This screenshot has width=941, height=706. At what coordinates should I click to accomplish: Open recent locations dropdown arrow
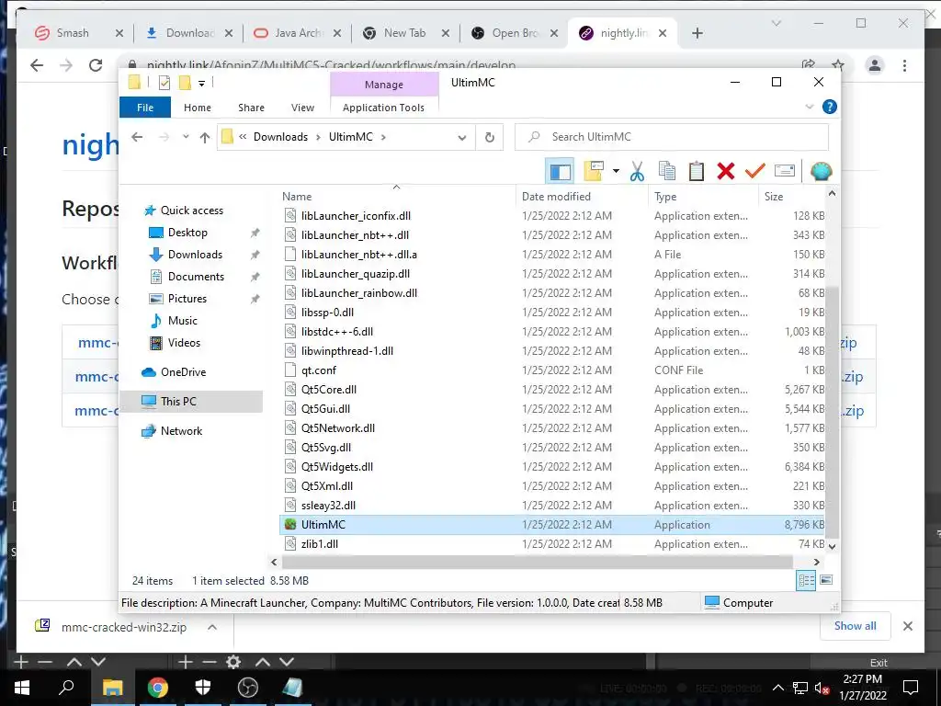pyautogui.click(x=186, y=137)
